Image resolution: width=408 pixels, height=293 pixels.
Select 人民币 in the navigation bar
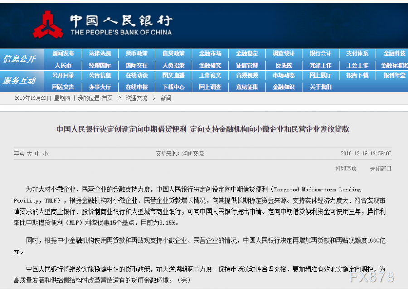coord(63,65)
